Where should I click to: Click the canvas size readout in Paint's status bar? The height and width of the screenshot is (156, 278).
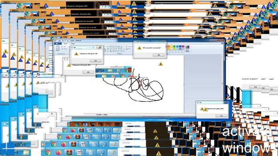(102, 114)
